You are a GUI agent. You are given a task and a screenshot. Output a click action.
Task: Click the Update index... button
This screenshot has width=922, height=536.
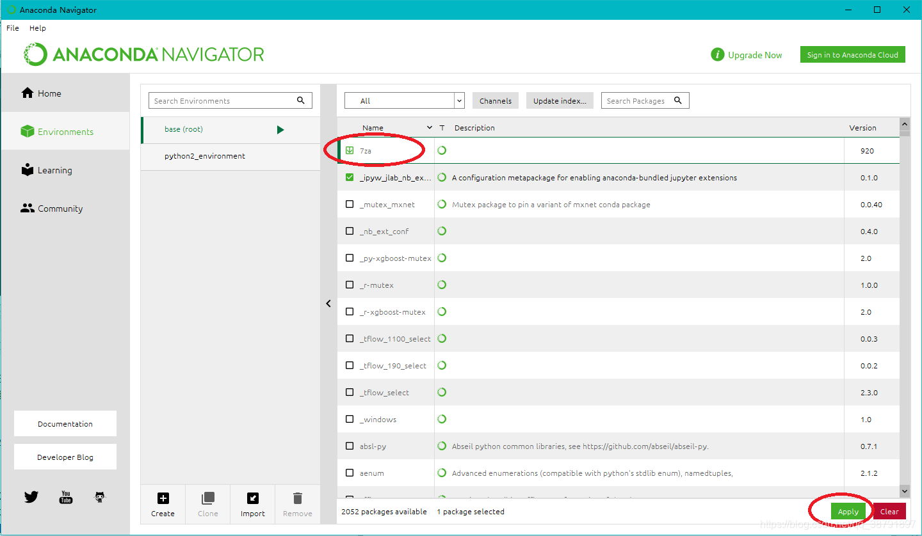[x=560, y=100]
